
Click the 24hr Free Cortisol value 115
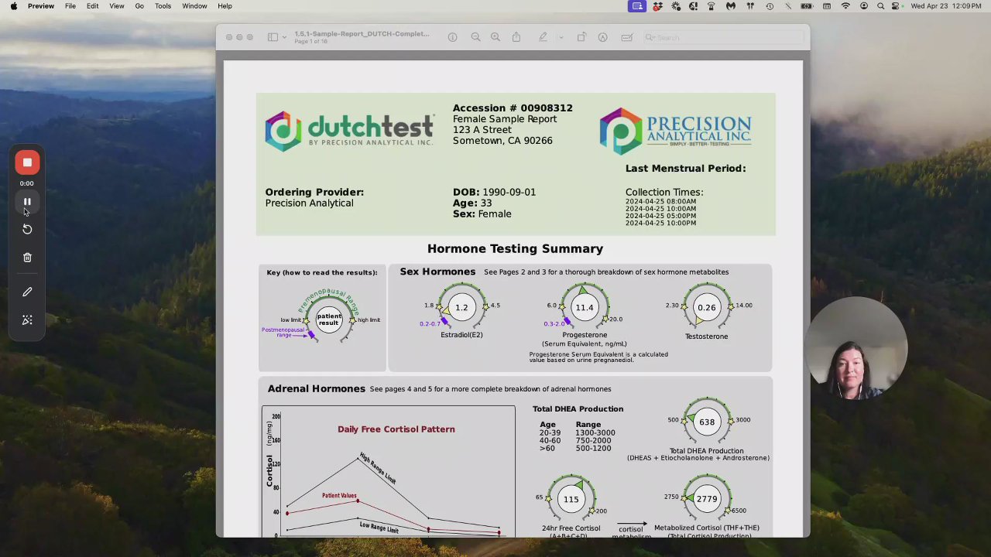[571, 499]
